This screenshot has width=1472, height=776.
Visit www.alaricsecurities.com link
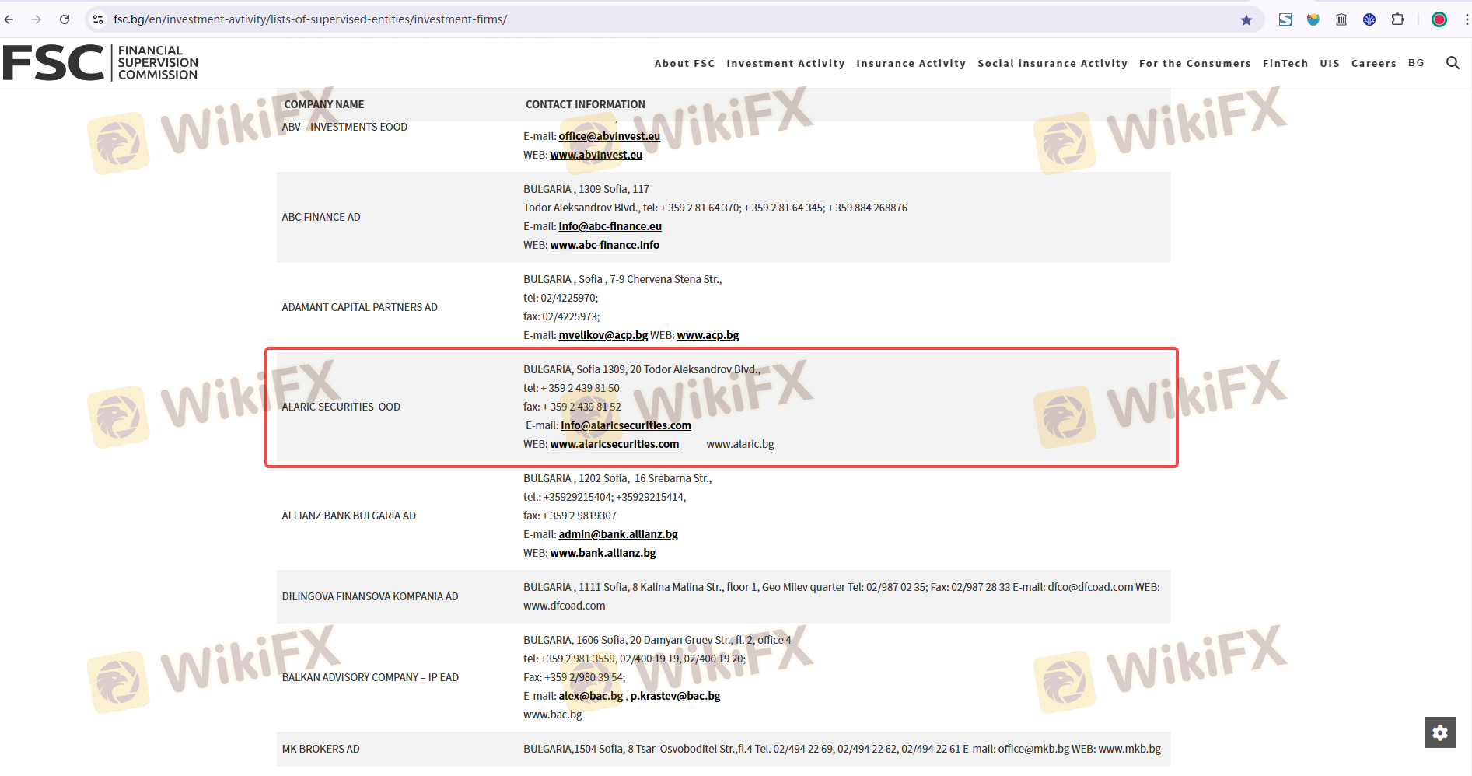point(614,444)
